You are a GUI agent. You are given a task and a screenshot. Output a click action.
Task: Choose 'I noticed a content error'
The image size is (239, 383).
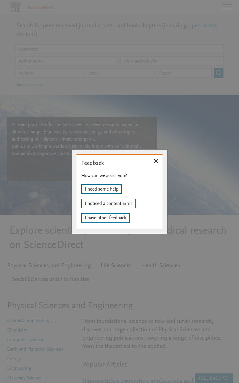[x=108, y=203]
